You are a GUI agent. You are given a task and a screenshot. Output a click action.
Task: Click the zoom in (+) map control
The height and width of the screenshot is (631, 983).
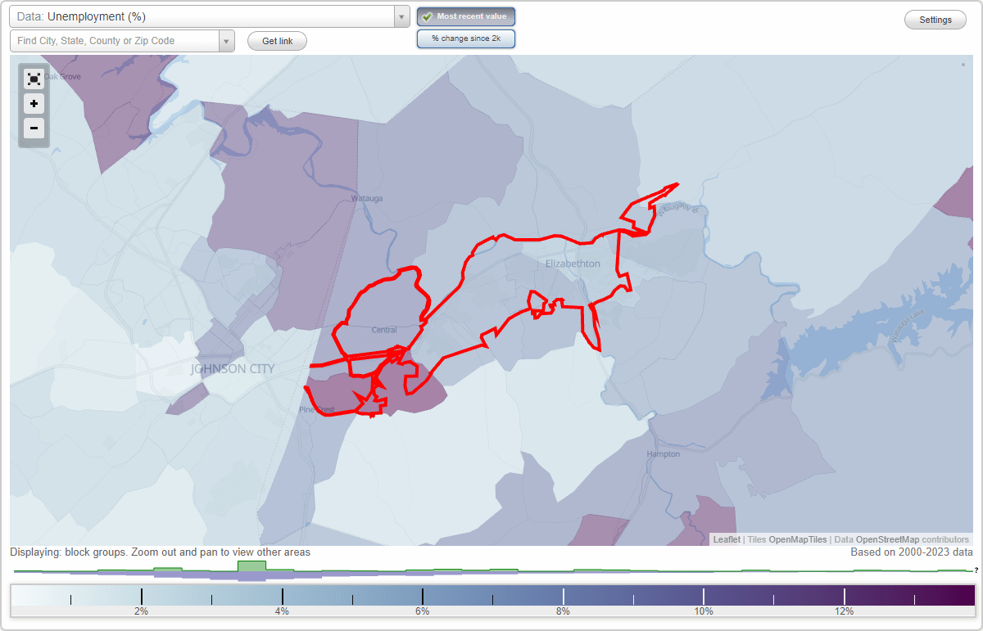[x=34, y=104]
